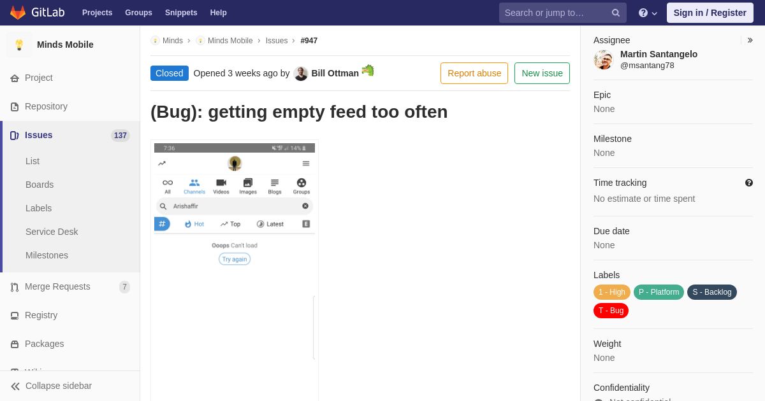Open Boards under Issues

pyautogui.click(x=40, y=185)
